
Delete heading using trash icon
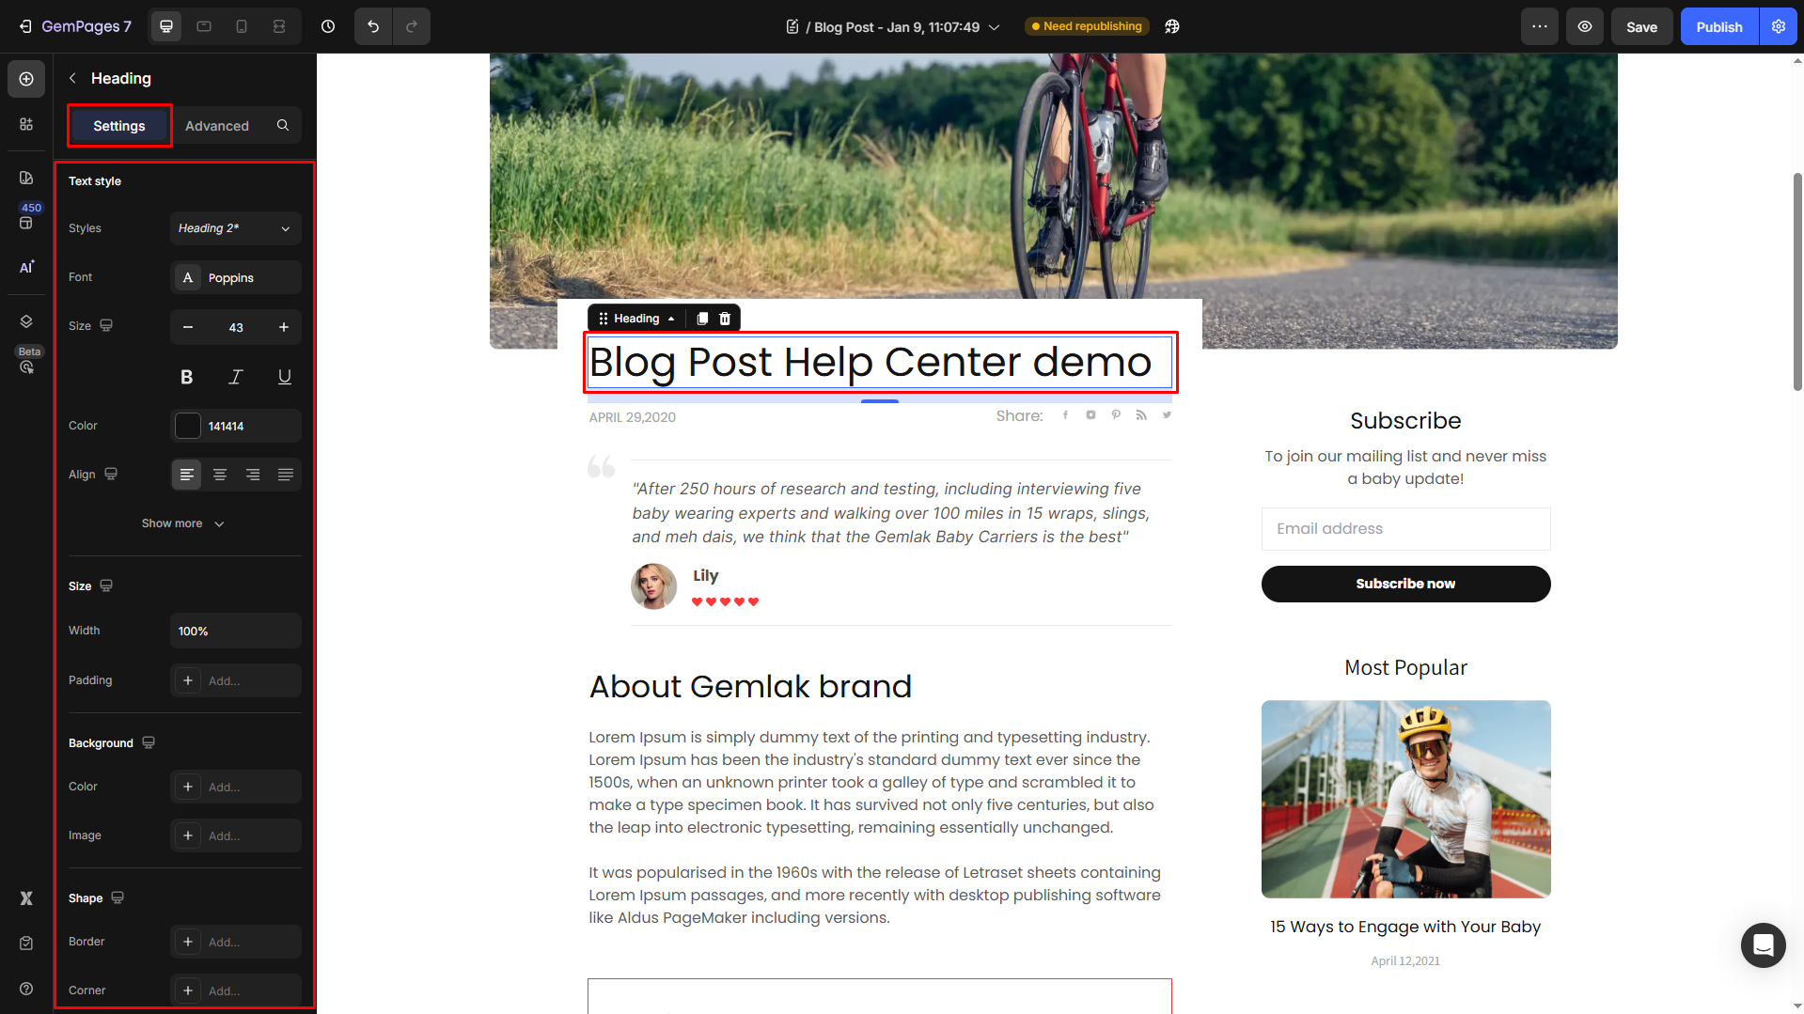point(725,319)
